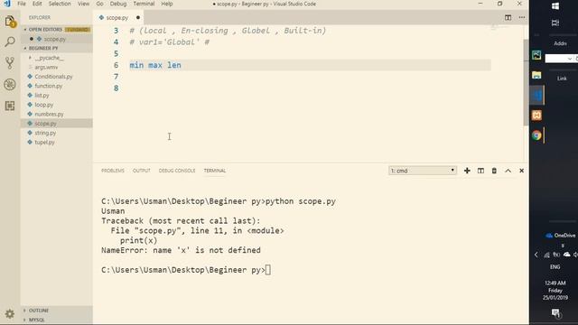Screen dimensions: 578x325
Task: Open XAMPP from the taskbar
Action: 536,116
